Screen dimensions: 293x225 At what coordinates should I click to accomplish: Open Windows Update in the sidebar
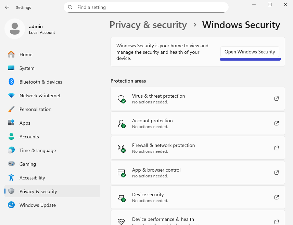[x=37, y=205]
